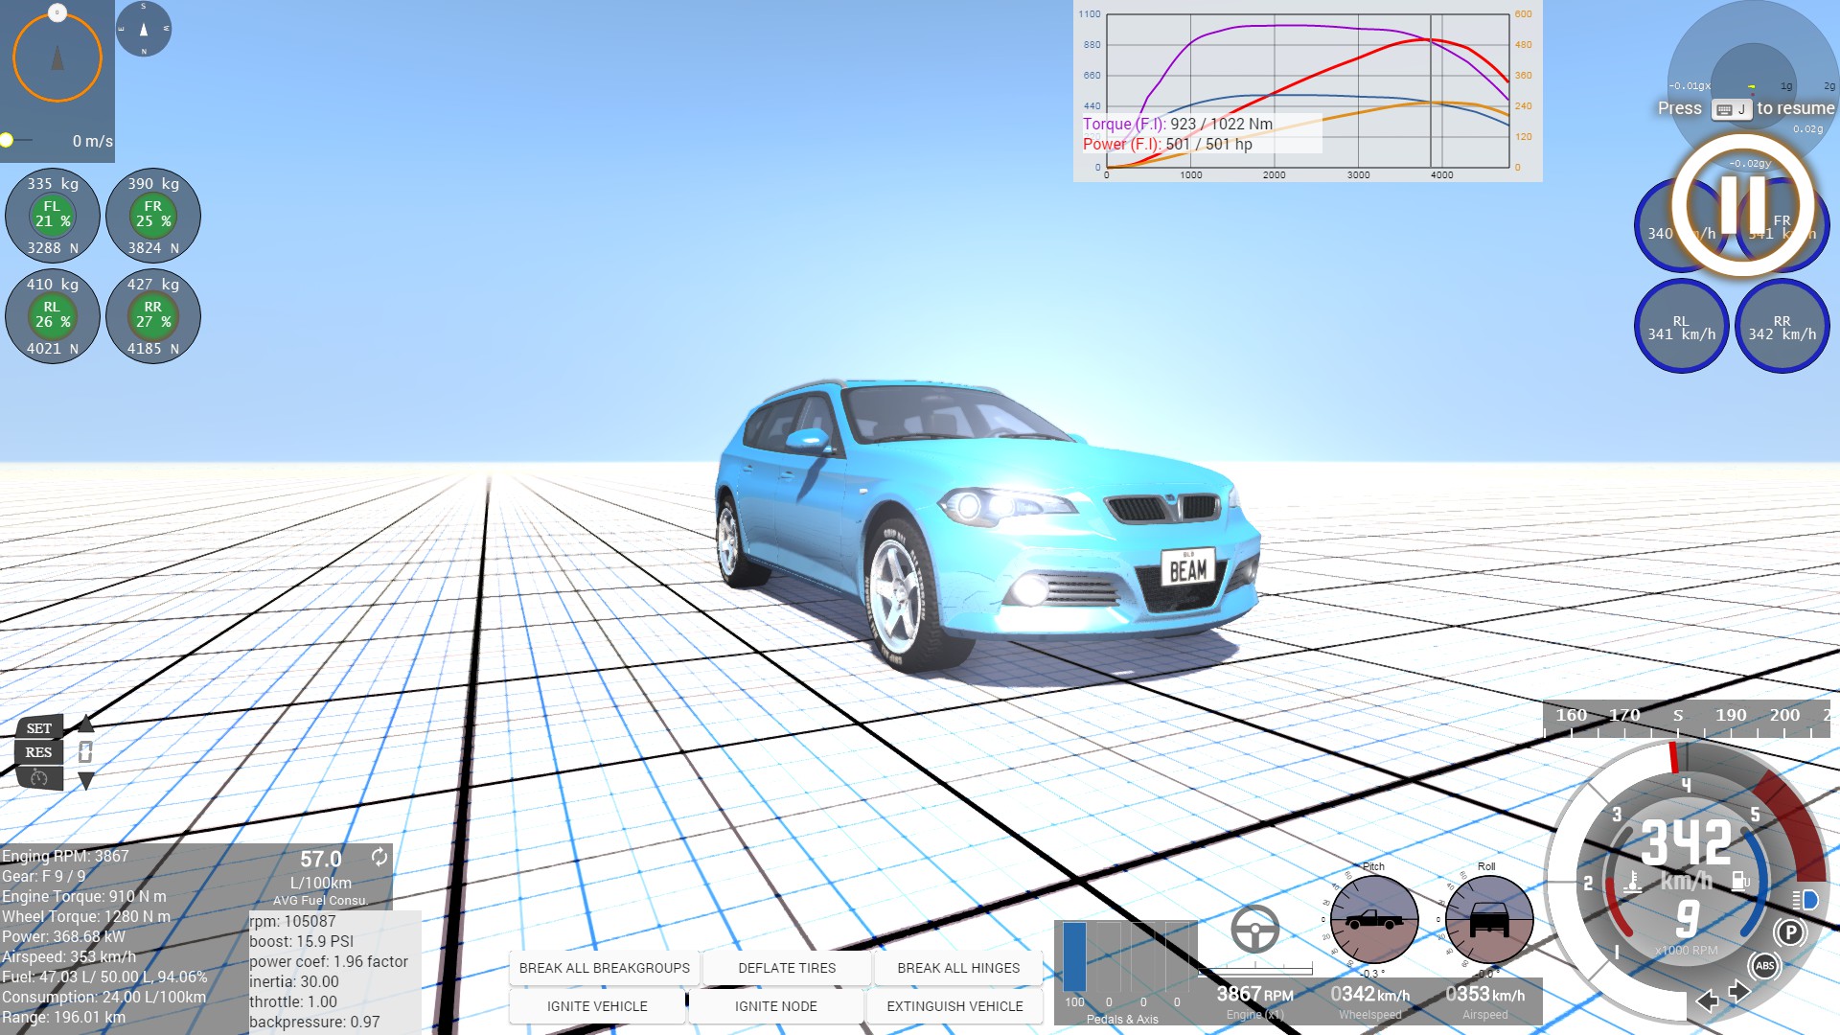Click the Gear: F 9 / 9 line
The width and height of the screenshot is (1840, 1035).
pos(43,876)
